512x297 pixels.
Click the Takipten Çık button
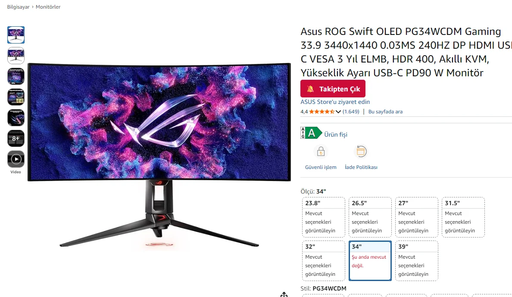point(333,88)
